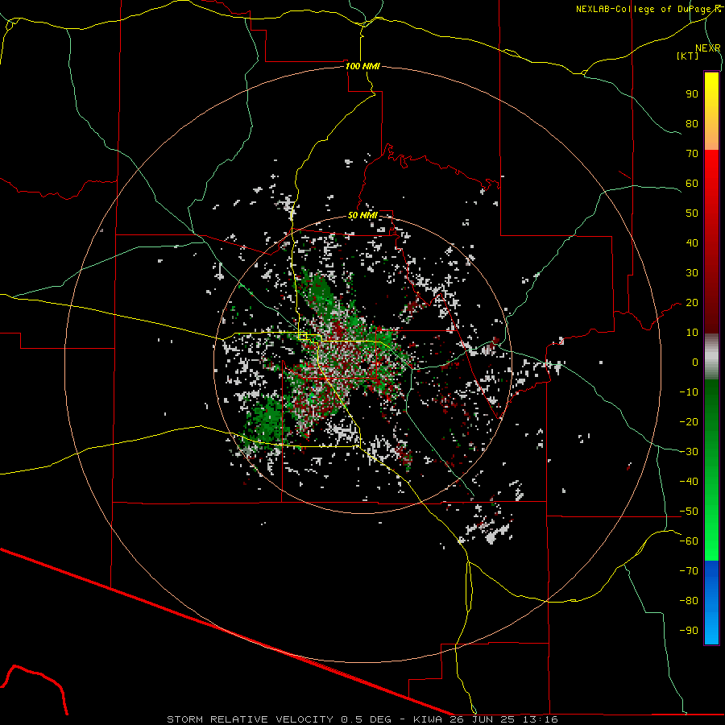Select the 20 value on the velocity scale

[692, 302]
